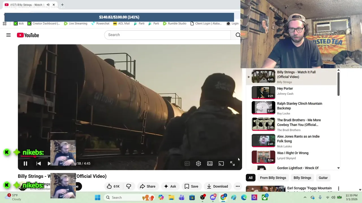Mute the tab via speaker icon
Image resolution: width=362 pixels, height=203 pixels.
(x=48, y=5)
